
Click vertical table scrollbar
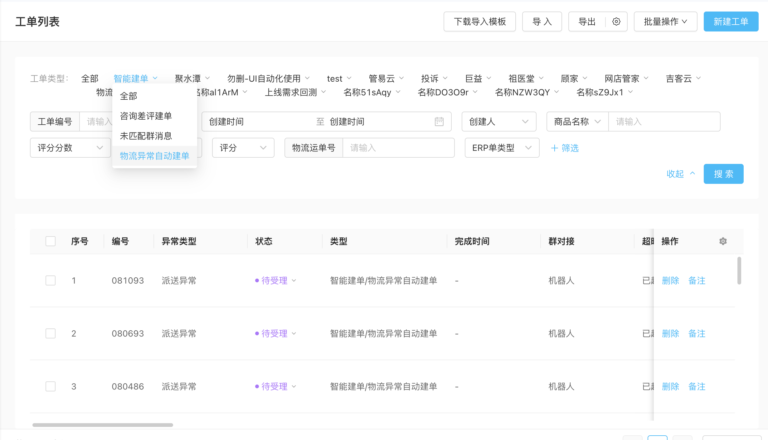[739, 270]
